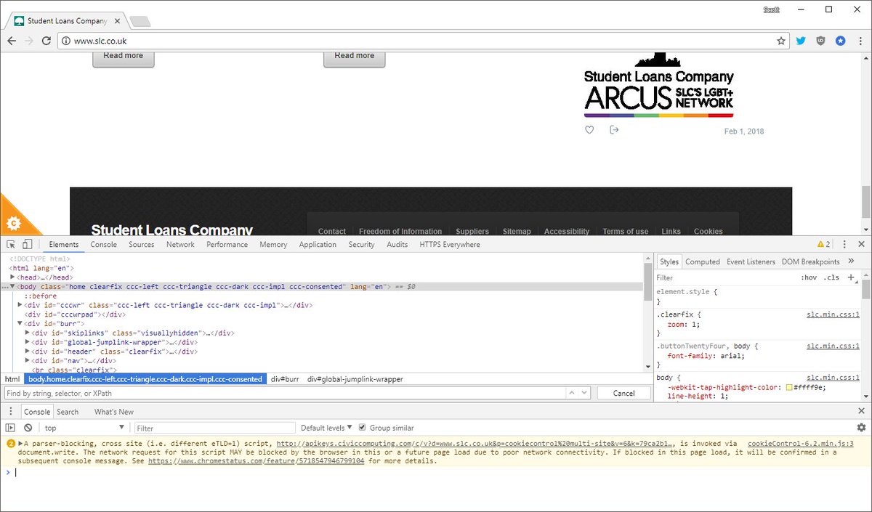Screen dimensions: 872x512
Task: Collapse the div#burr node
Action: coord(20,323)
